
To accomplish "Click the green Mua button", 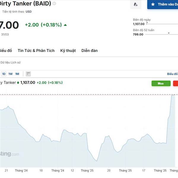I will coord(161,83).
